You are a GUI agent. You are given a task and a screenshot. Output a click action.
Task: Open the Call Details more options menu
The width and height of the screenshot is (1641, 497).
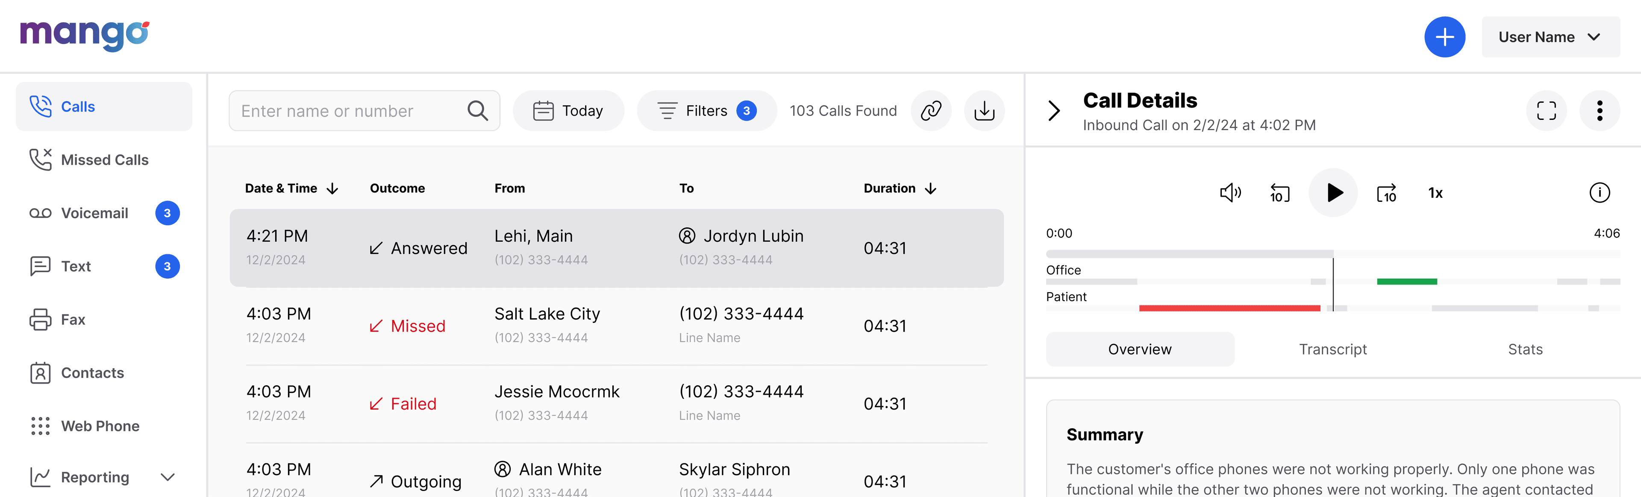(x=1600, y=110)
